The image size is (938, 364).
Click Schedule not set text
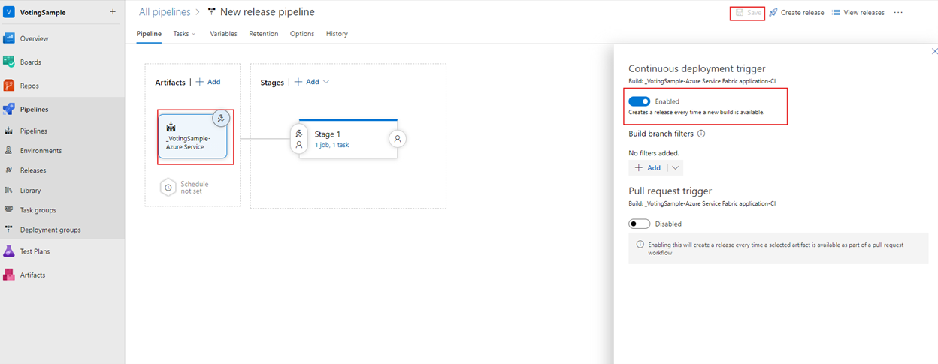coord(194,188)
